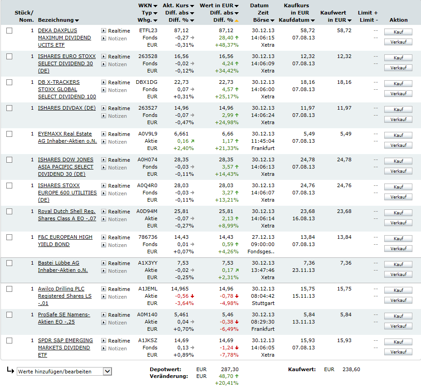The width and height of the screenshot is (421, 387).
Task: Open Notizen icon for Bastei Lübbe row
Action: click(103, 271)
